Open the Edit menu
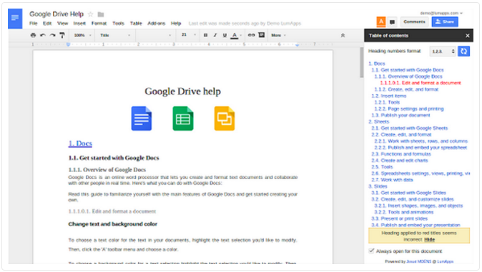 coord(47,24)
